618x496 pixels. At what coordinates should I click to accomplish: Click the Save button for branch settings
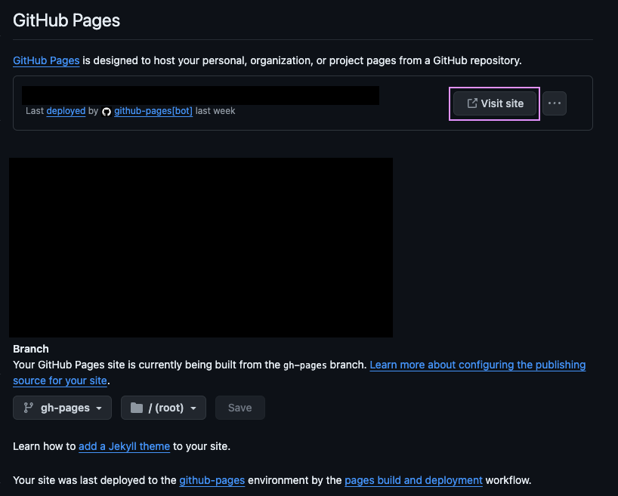(240, 408)
